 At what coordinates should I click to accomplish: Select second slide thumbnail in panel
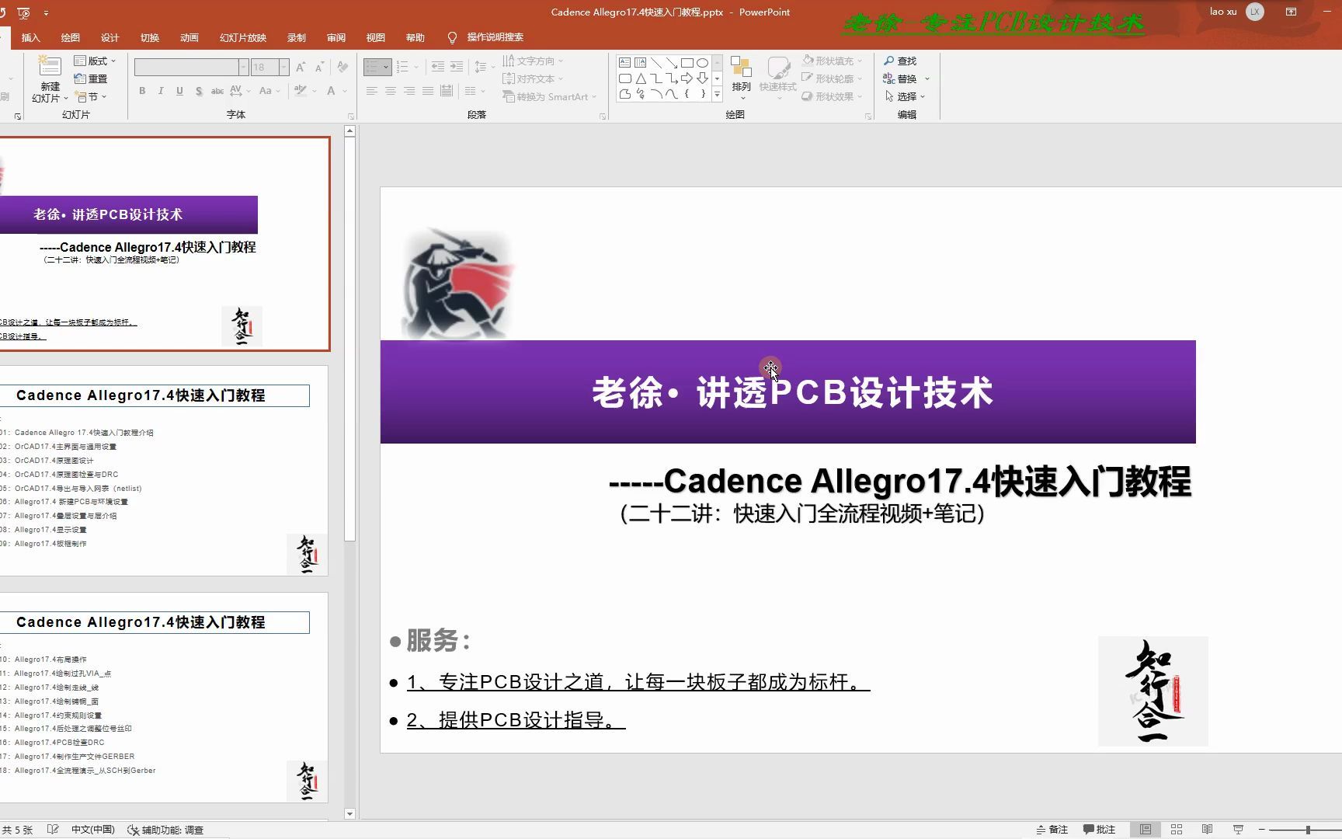click(x=164, y=471)
